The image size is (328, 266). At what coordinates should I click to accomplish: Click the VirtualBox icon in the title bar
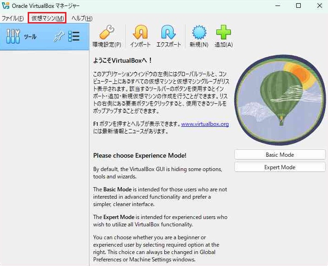[x=6, y=6]
